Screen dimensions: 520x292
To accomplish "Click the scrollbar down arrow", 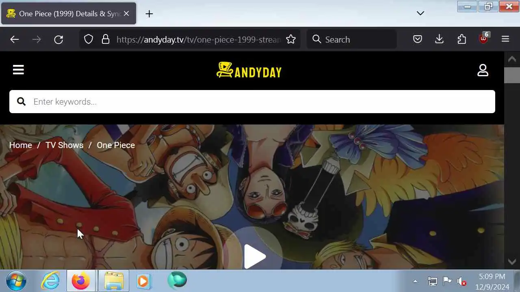I will click(x=512, y=262).
